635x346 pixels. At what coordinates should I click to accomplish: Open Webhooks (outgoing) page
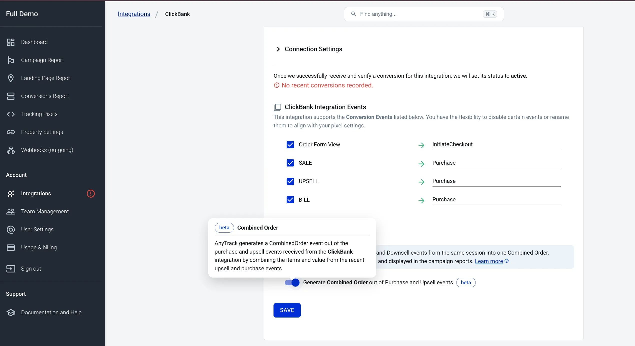coord(47,150)
